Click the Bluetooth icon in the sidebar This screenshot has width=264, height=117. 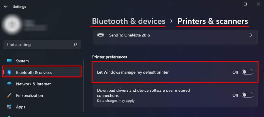coord(9,72)
